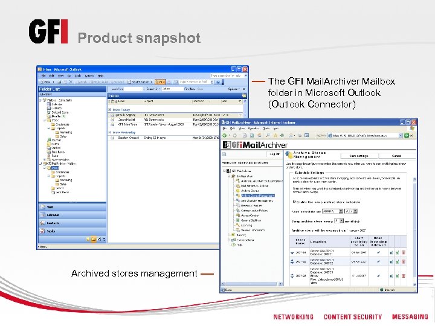Open Internet Explorer Favorites menu
This screenshot has height=326, width=435.
[x=253, y=129]
